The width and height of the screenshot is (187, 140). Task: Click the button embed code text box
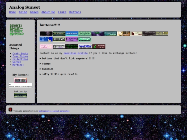20,85
